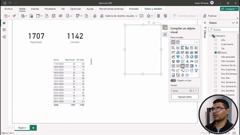Select the donut chart visual type
This screenshot has height=135, width=240.
click(192, 57)
